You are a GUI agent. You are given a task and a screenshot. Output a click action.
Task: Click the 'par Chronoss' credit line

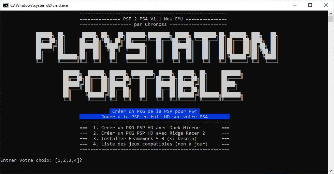[153, 24]
